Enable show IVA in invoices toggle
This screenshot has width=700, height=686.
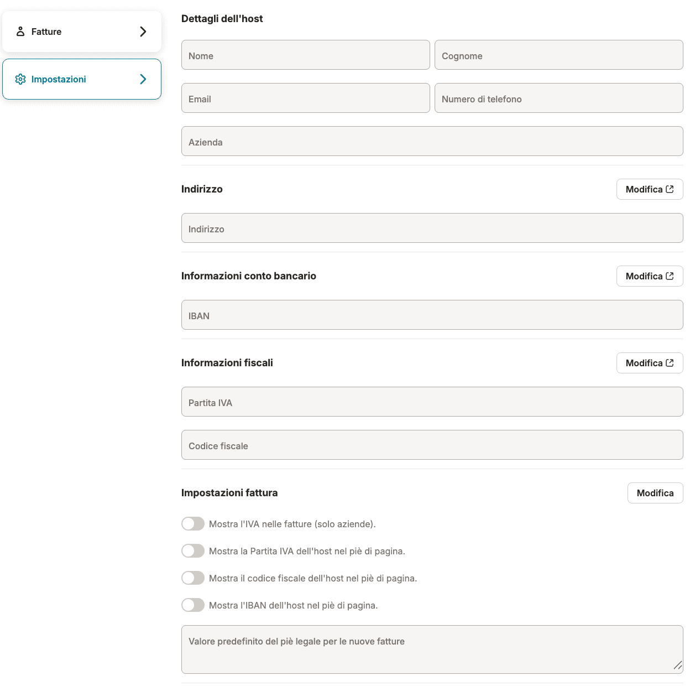pos(193,524)
